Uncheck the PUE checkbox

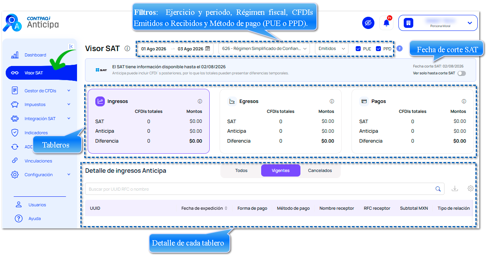tap(358, 49)
